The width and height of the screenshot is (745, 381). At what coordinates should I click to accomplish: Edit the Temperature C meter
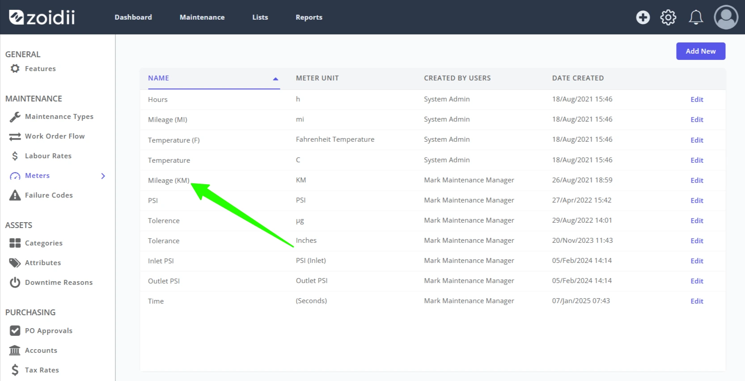pos(697,160)
